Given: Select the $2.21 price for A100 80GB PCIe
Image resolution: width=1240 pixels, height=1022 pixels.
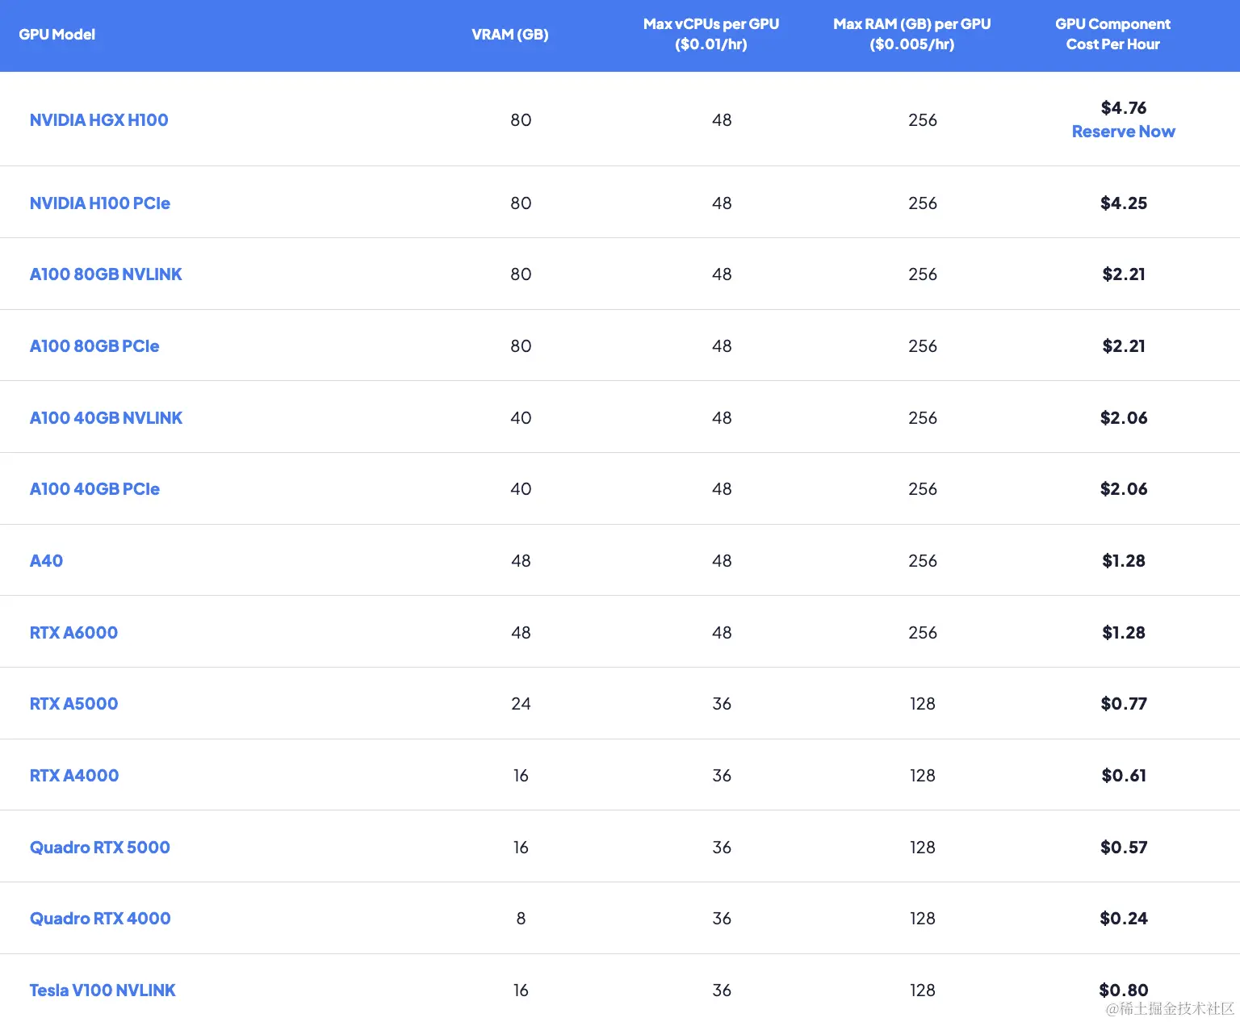Looking at the screenshot, I should point(1124,346).
